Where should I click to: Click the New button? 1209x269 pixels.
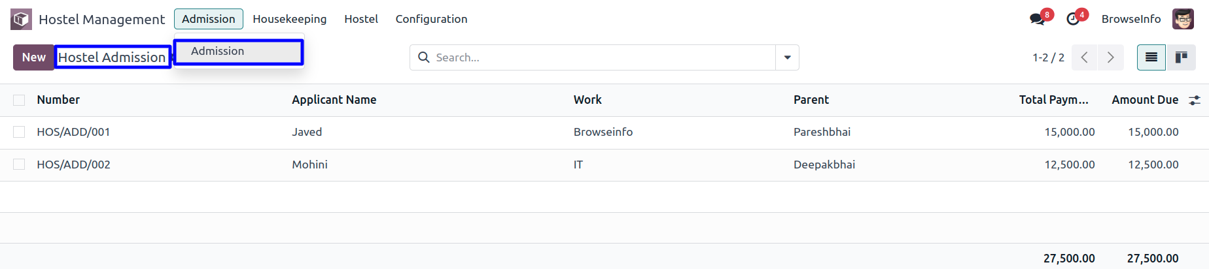[x=33, y=57]
